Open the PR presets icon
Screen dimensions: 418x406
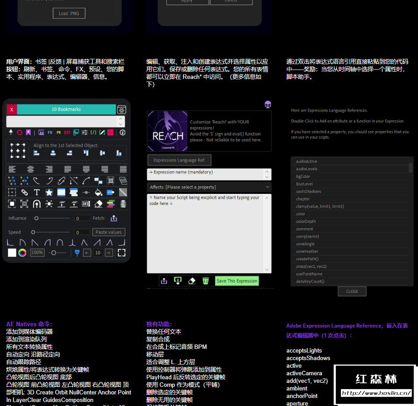pos(58,132)
